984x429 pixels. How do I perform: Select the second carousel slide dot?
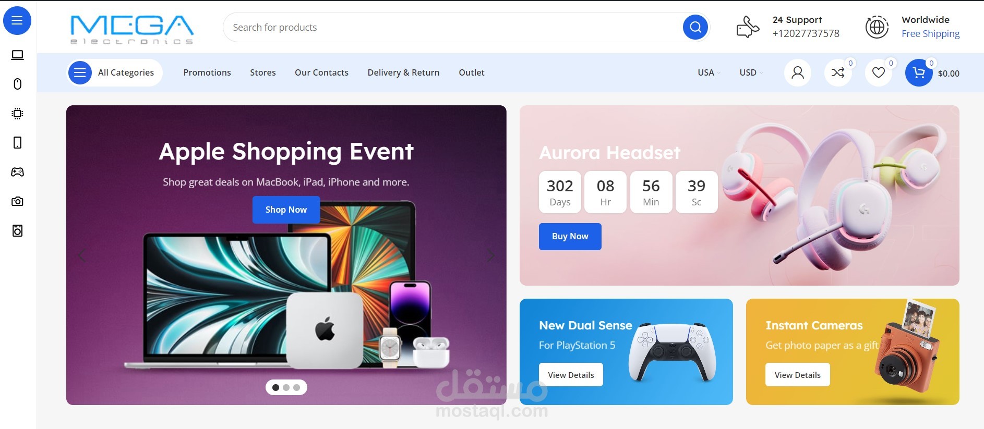point(286,387)
